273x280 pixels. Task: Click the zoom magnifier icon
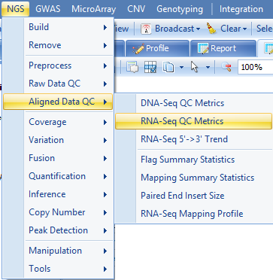pyautogui.click(x=226, y=67)
